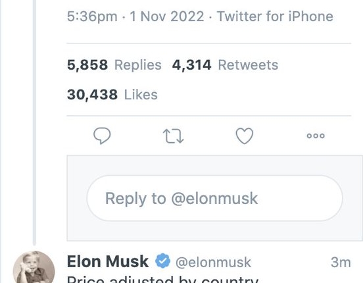Click the vertical thread connector line

pos(34,122)
